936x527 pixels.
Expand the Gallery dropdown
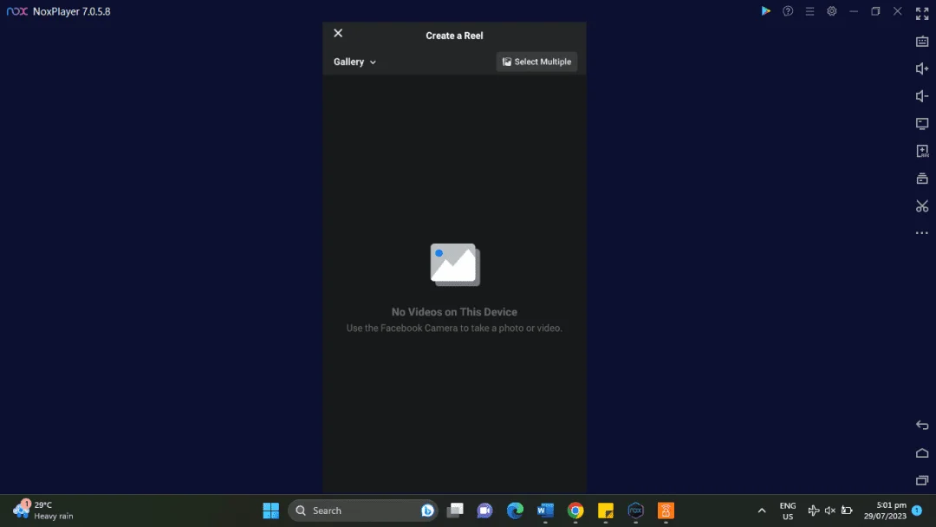pyautogui.click(x=354, y=62)
